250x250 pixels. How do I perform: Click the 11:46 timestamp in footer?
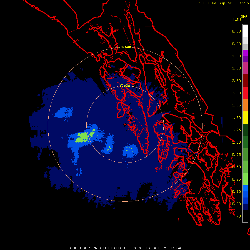[176, 248]
